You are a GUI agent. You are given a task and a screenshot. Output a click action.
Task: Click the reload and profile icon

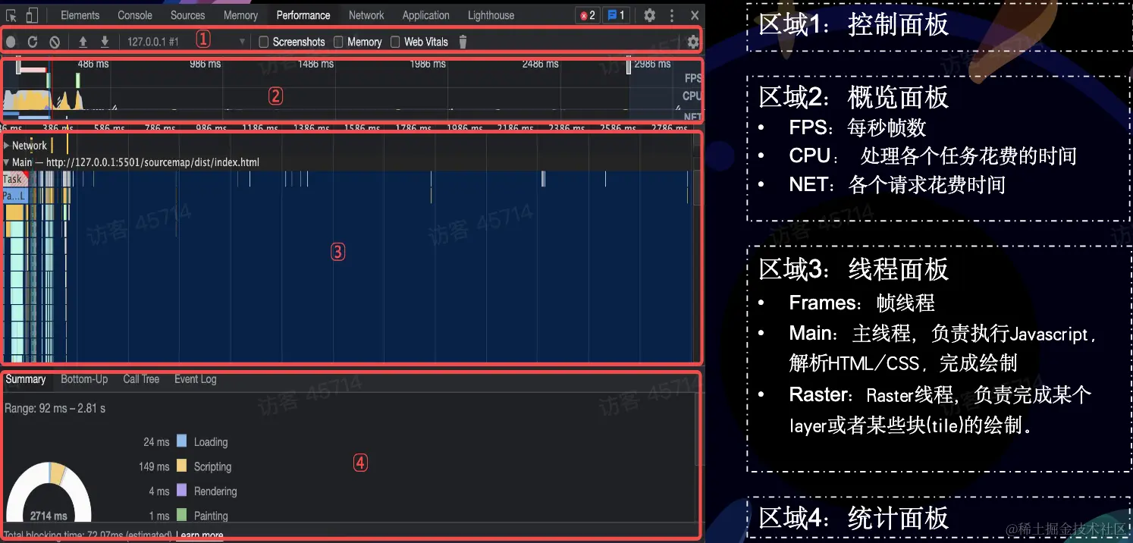click(33, 42)
